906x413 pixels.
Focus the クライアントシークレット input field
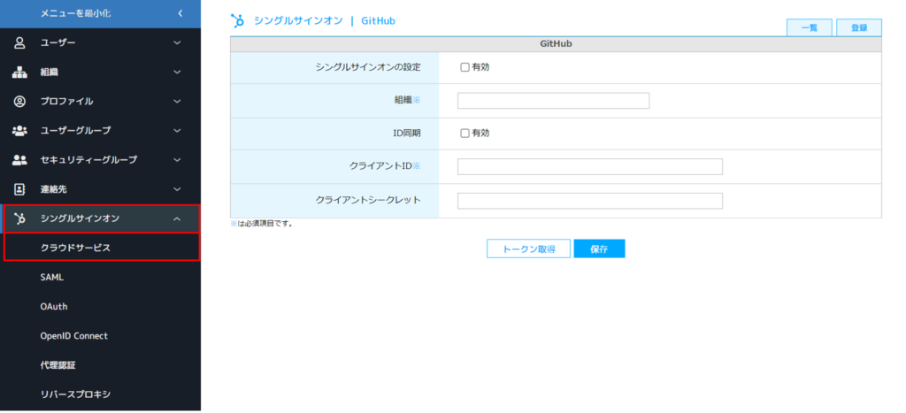[590, 201]
